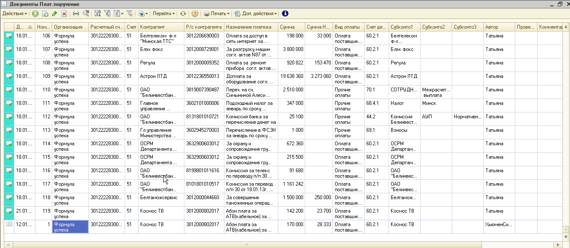This screenshot has height=248, width=570.
Task: Select the unposted document number 1 row icon
Action: tap(9, 224)
